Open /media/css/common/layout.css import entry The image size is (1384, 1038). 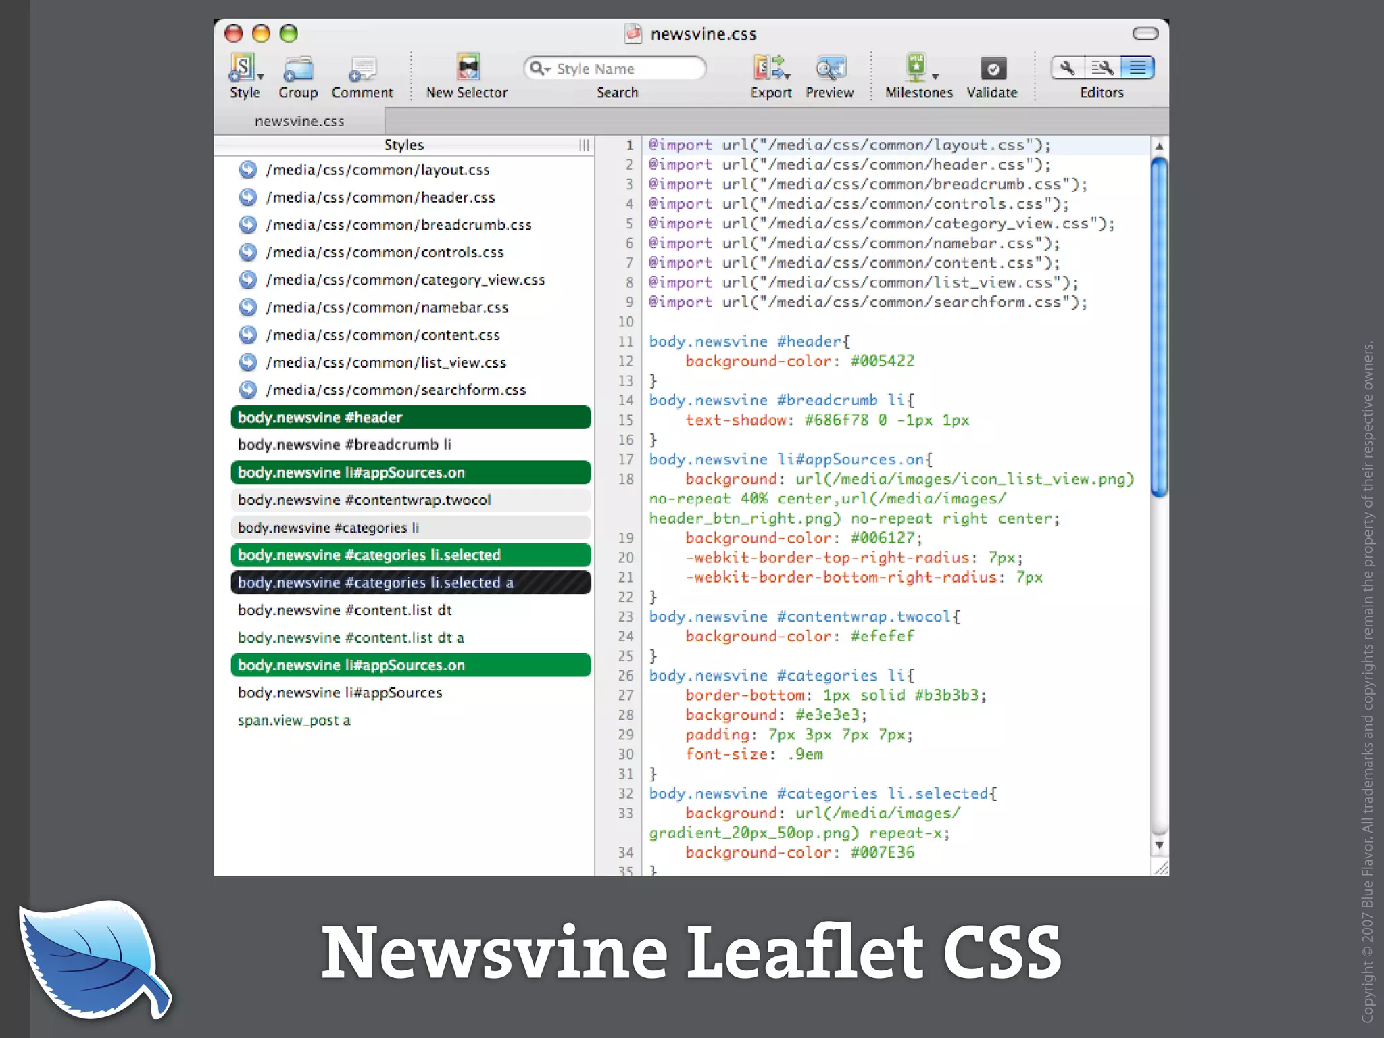(x=377, y=170)
